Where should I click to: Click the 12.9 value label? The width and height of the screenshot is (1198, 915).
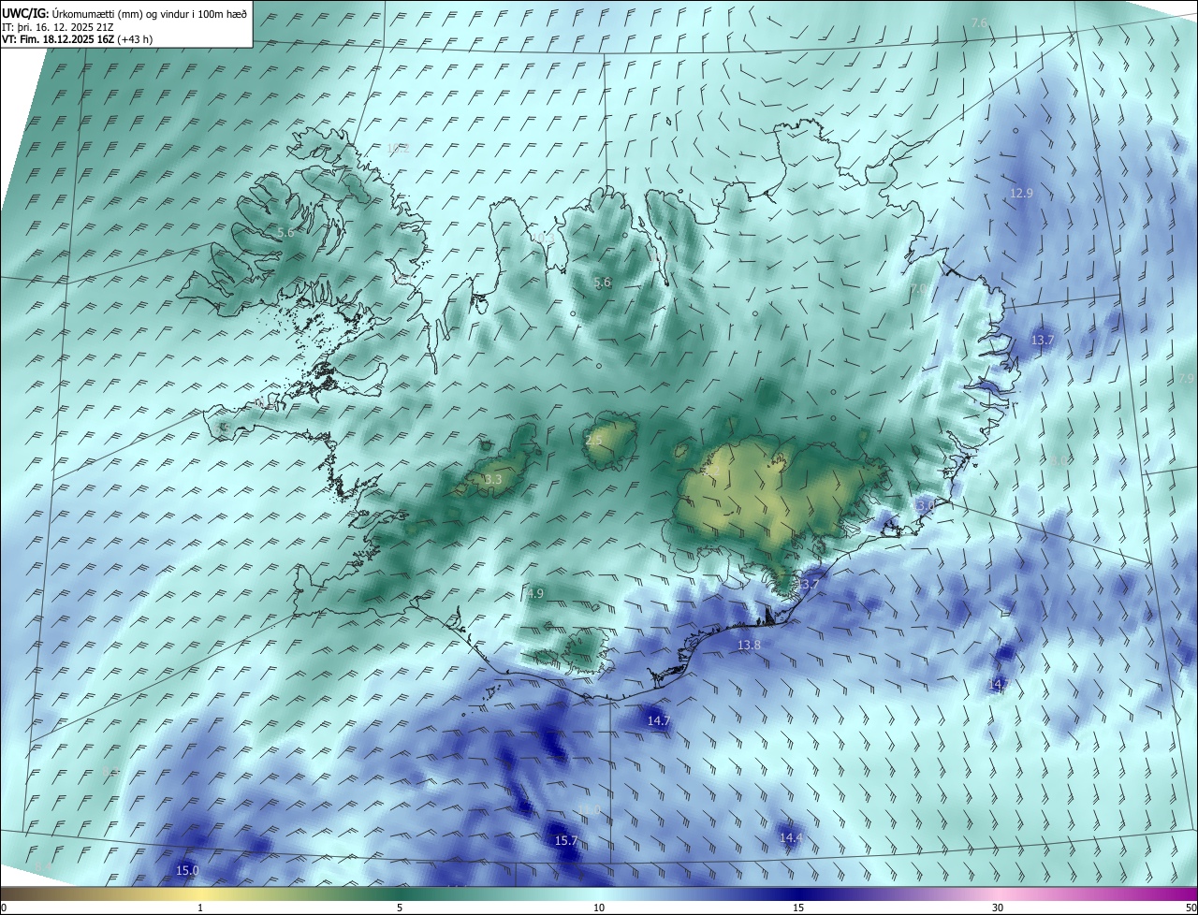click(x=1021, y=193)
